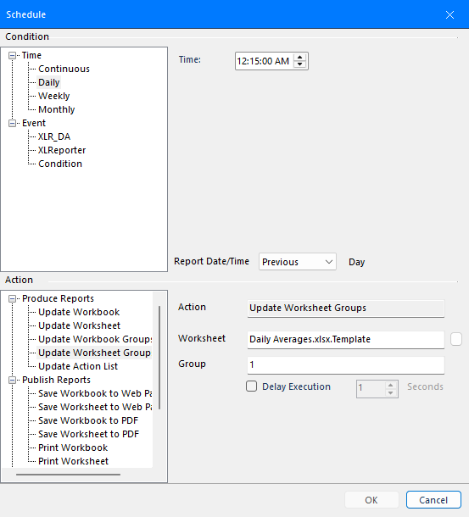
Task: Select XLReporter event item
Action: pos(62,150)
